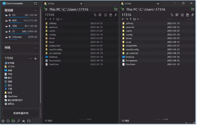Click the green drive-panel icon in the bottom bar
The image size is (197, 125).
coord(13,121)
